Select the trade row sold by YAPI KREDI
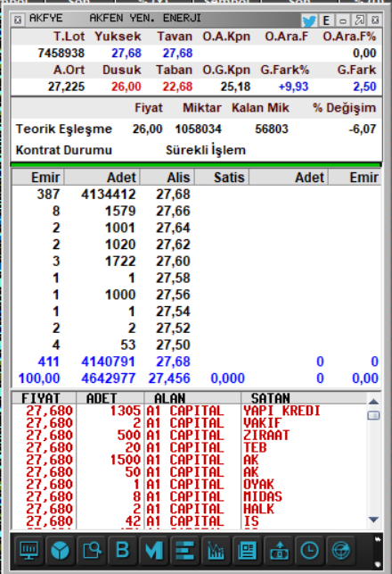The width and height of the screenshot is (392, 574). point(189,411)
